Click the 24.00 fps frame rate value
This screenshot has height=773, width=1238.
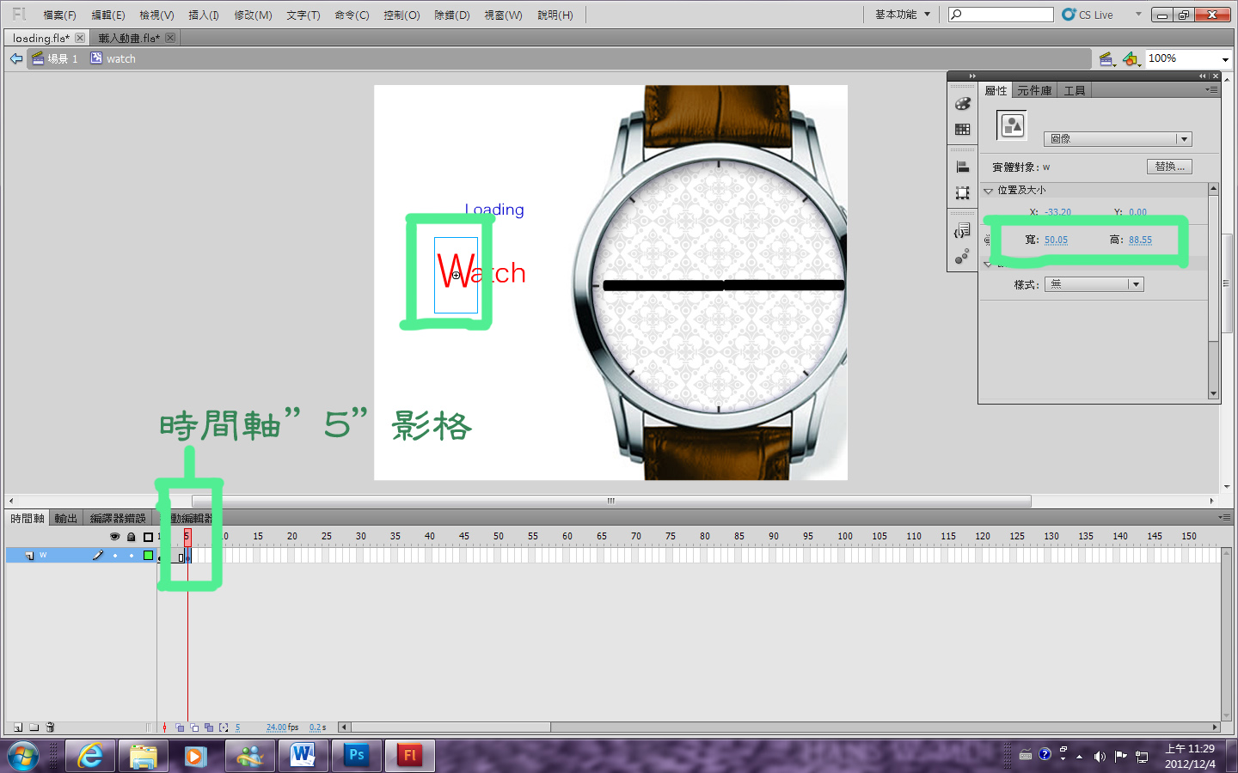[x=277, y=727]
